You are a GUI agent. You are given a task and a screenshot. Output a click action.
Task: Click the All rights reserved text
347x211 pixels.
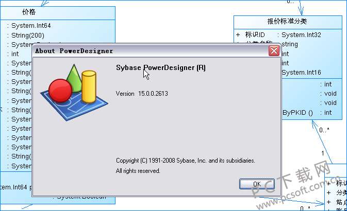click(138, 171)
